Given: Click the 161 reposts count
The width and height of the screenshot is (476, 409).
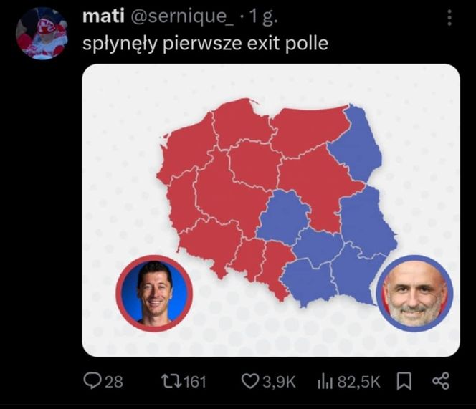Looking at the screenshot, I should 195,382.
